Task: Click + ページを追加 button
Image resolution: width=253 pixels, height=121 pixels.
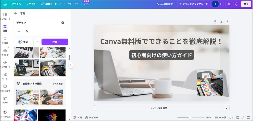Action: pos(159,108)
